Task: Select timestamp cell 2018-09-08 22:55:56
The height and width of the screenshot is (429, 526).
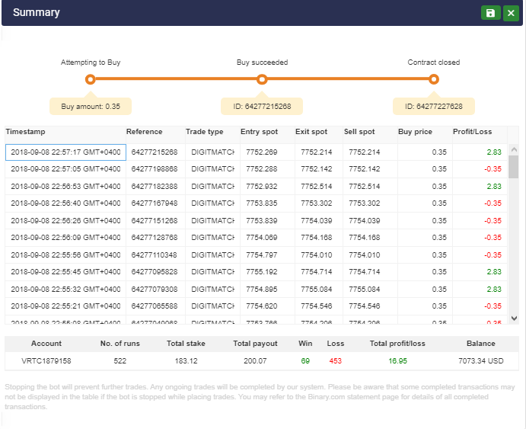Action: tap(65, 255)
